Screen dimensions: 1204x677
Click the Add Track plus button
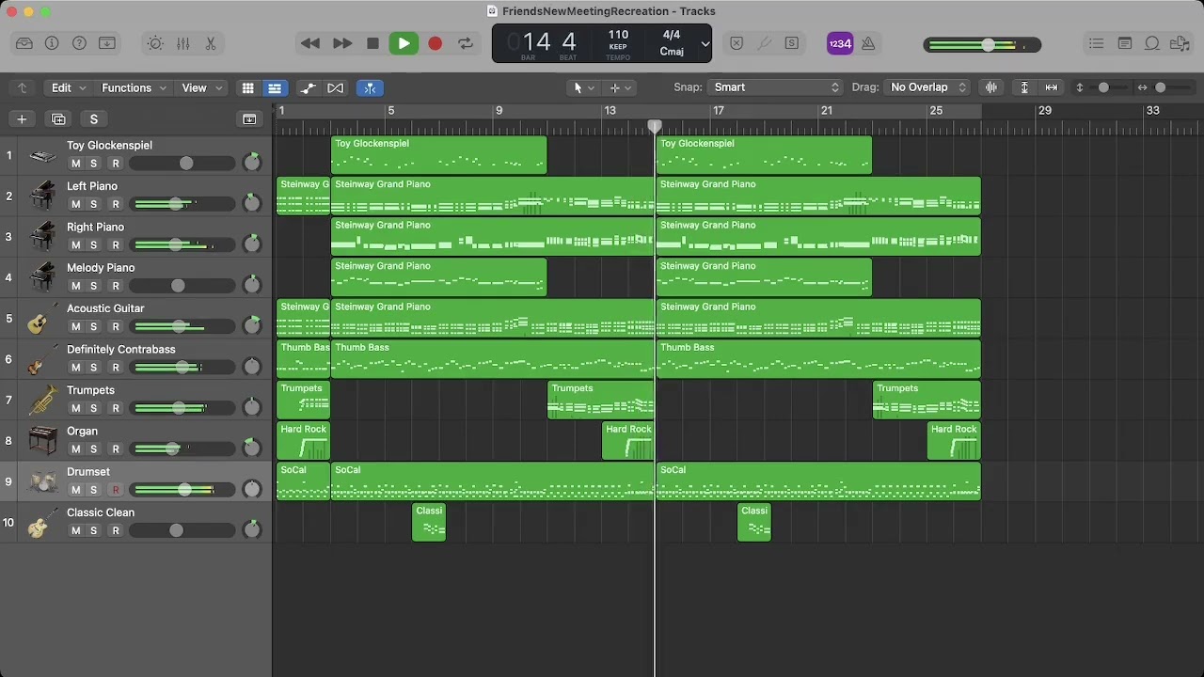(x=22, y=118)
